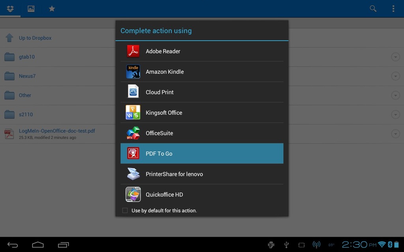Tap the screen rotation status icon
This screenshot has height=252, width=404.
[x=301, y=245]
